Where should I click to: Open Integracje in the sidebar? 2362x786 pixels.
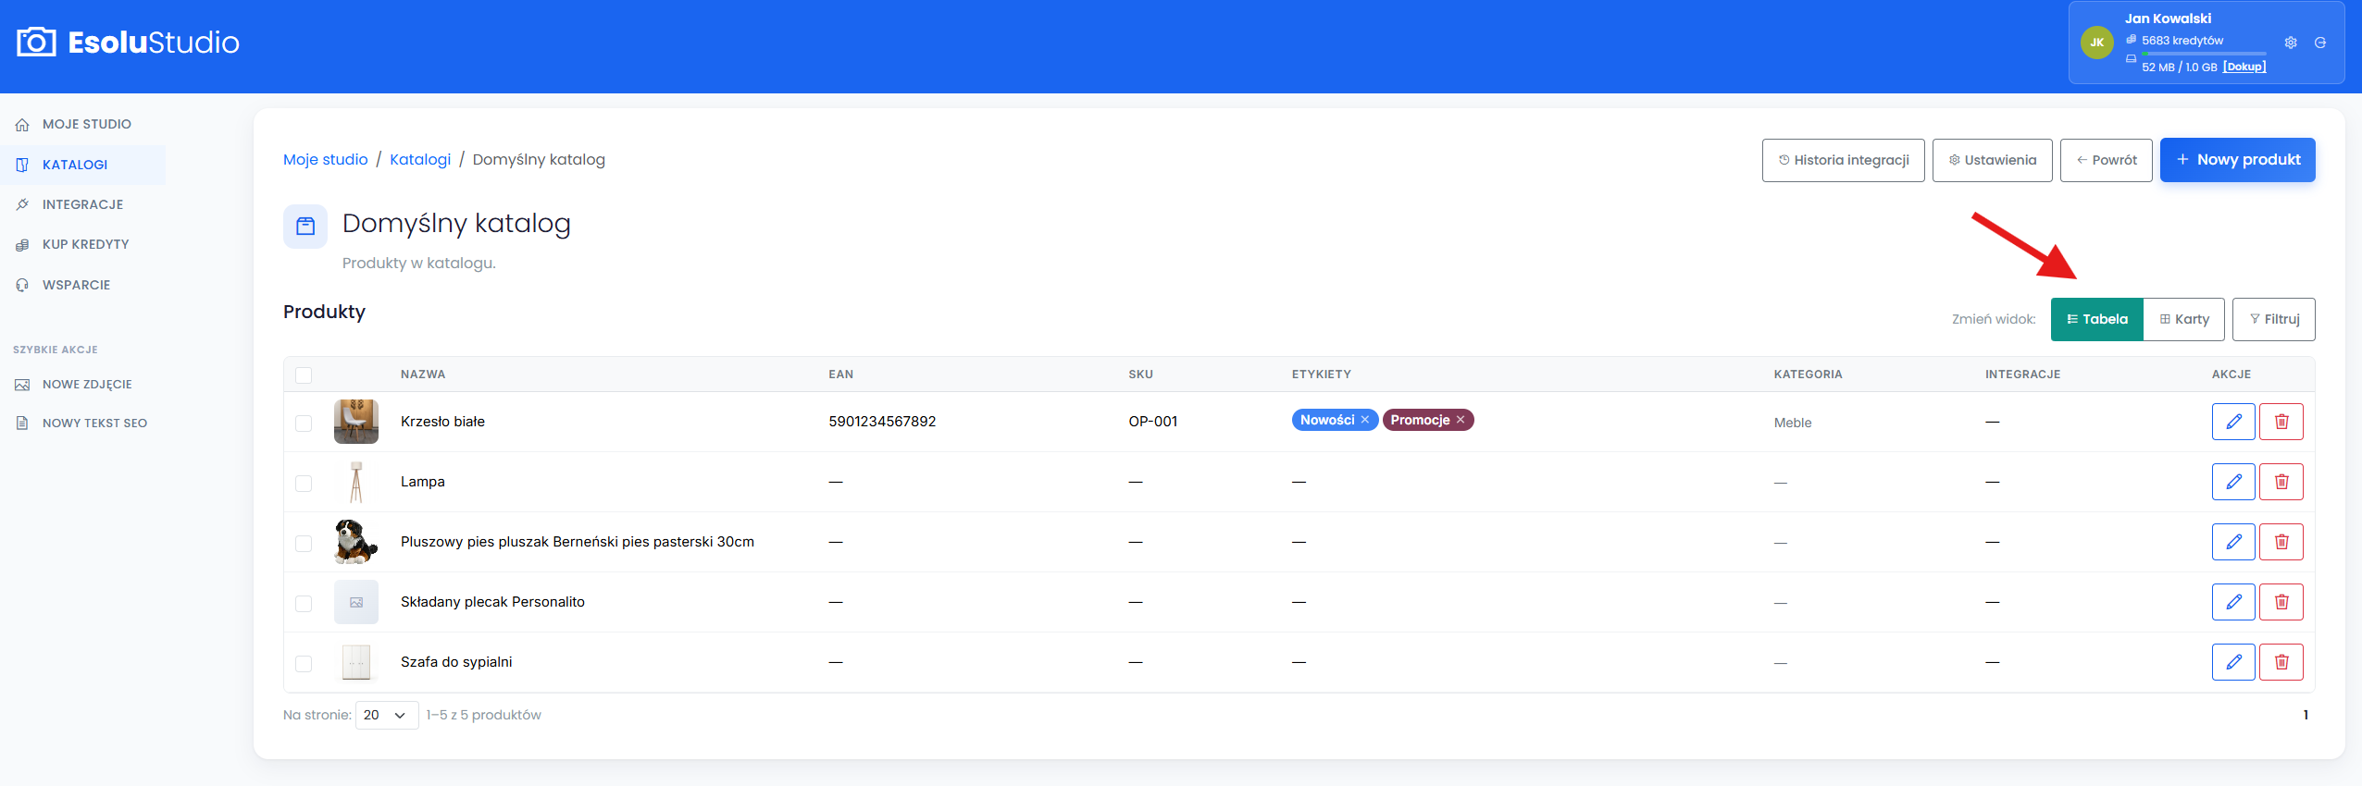[82, 204]
